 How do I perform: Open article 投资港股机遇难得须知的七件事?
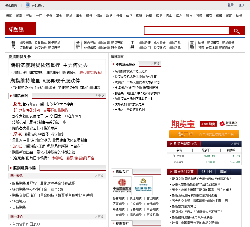pyautogui.click(x=136, y=77)
